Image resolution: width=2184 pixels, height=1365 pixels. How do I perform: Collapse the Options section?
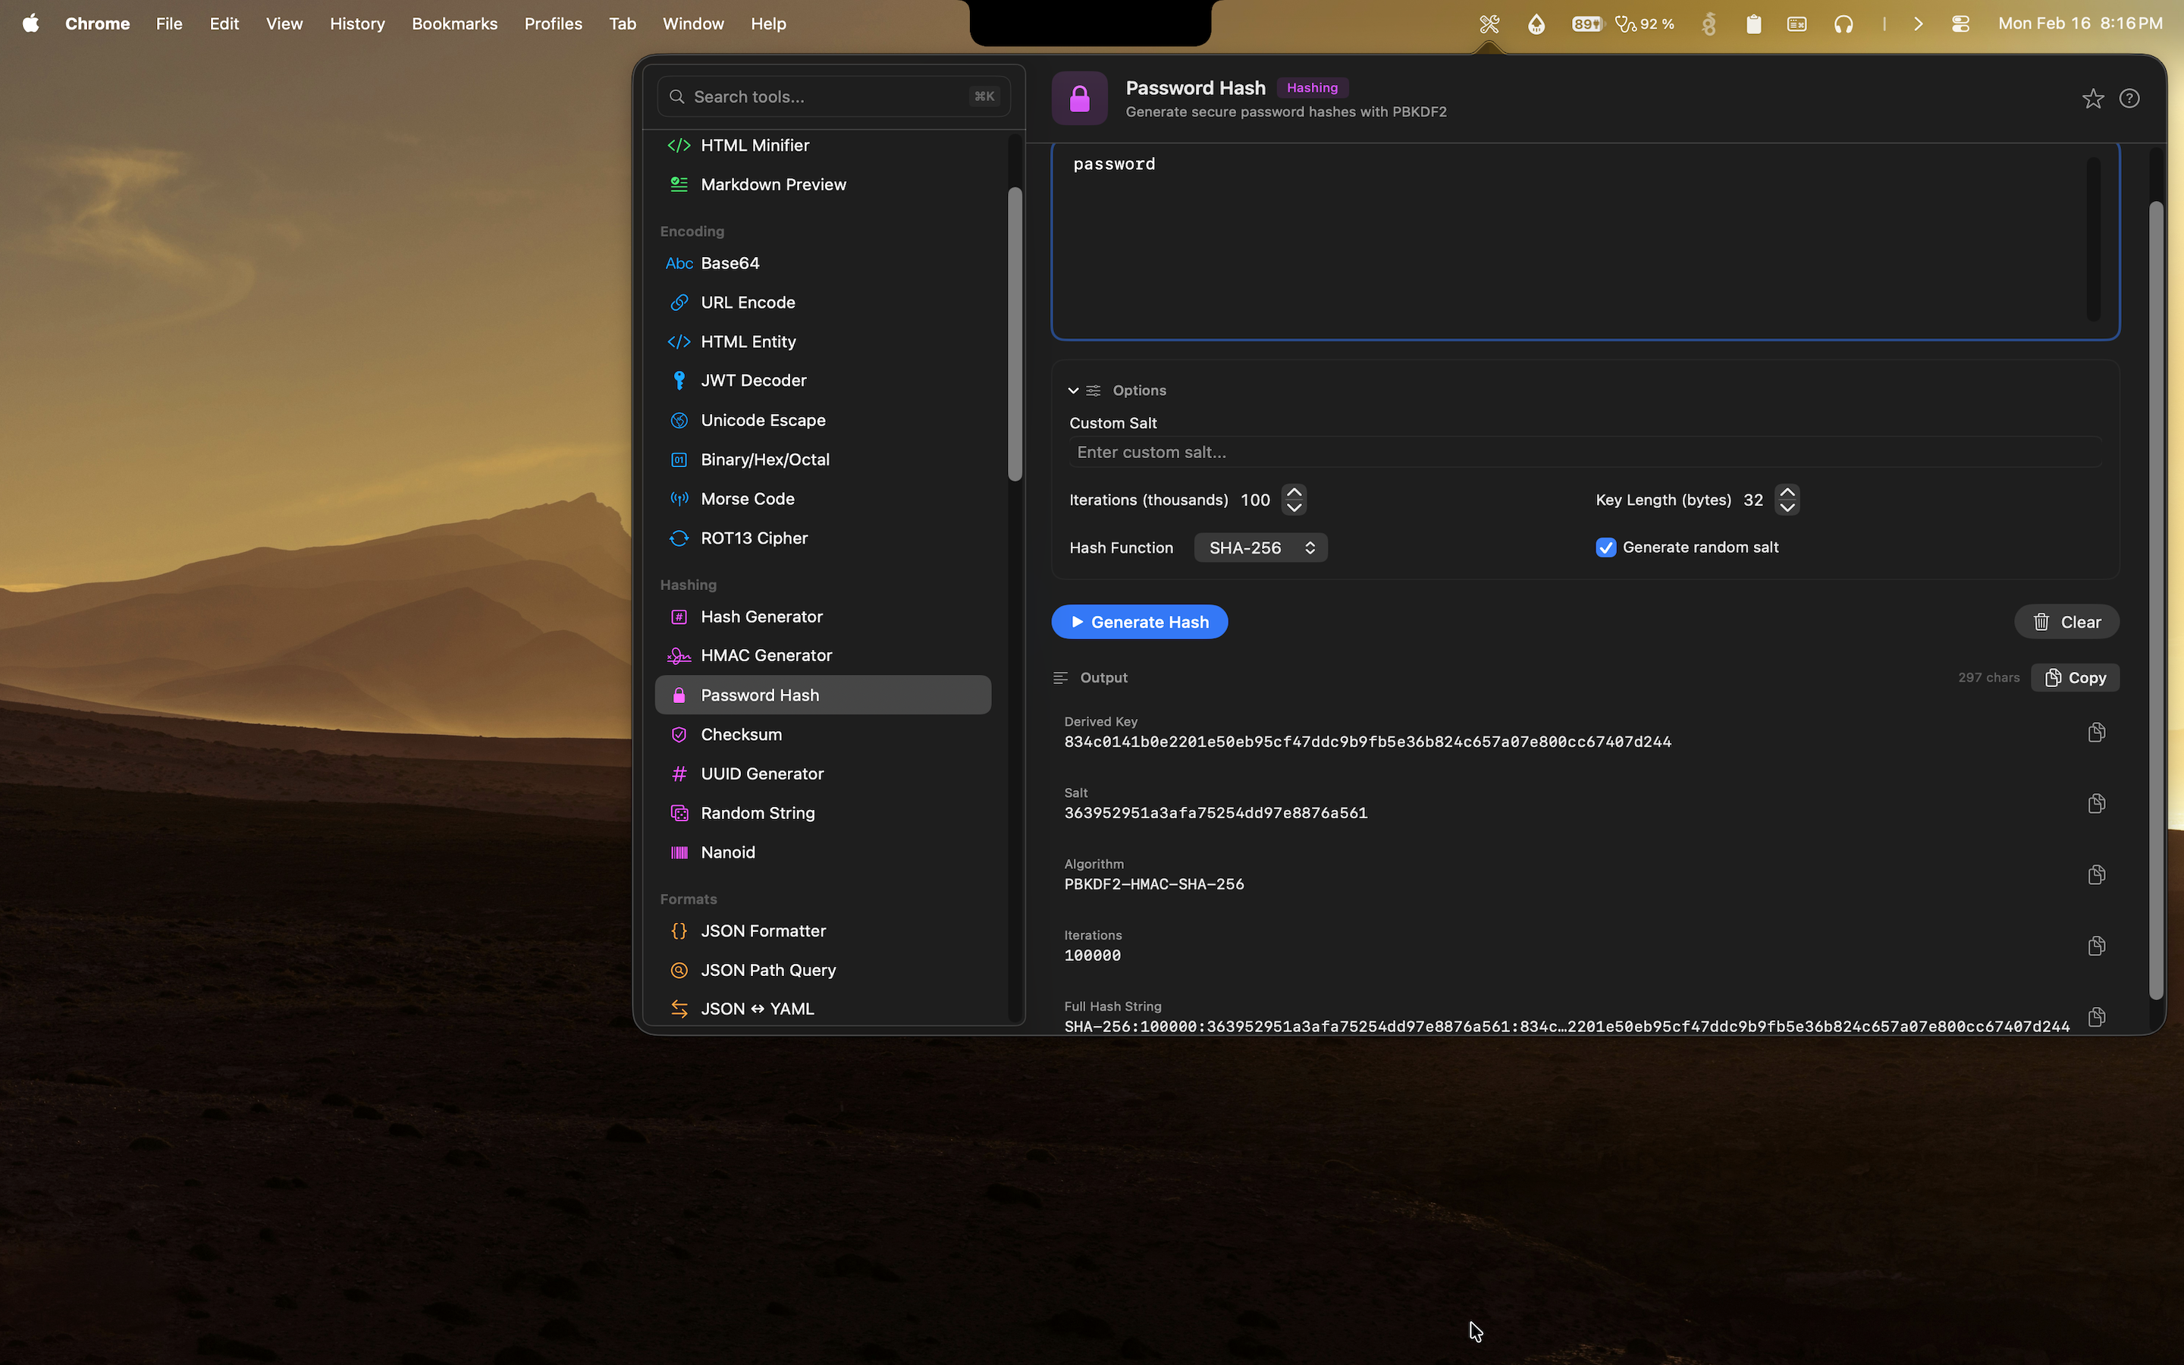pyautogui.click(x=1073, y=390)
